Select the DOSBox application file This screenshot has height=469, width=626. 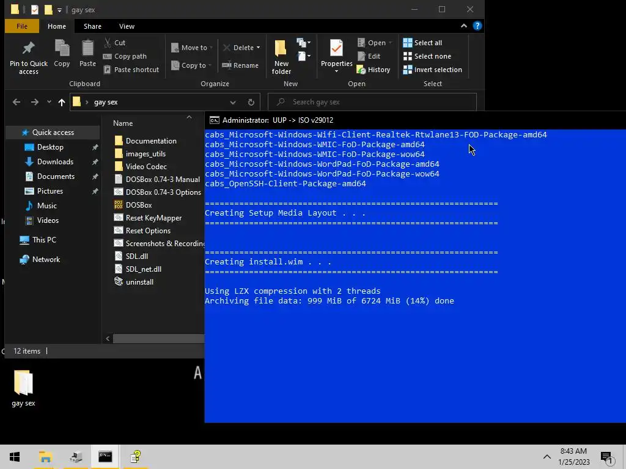tap(139, 205)
